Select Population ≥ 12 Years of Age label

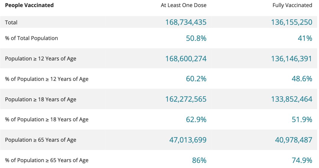pyautogui.click(x=40, y=59)
